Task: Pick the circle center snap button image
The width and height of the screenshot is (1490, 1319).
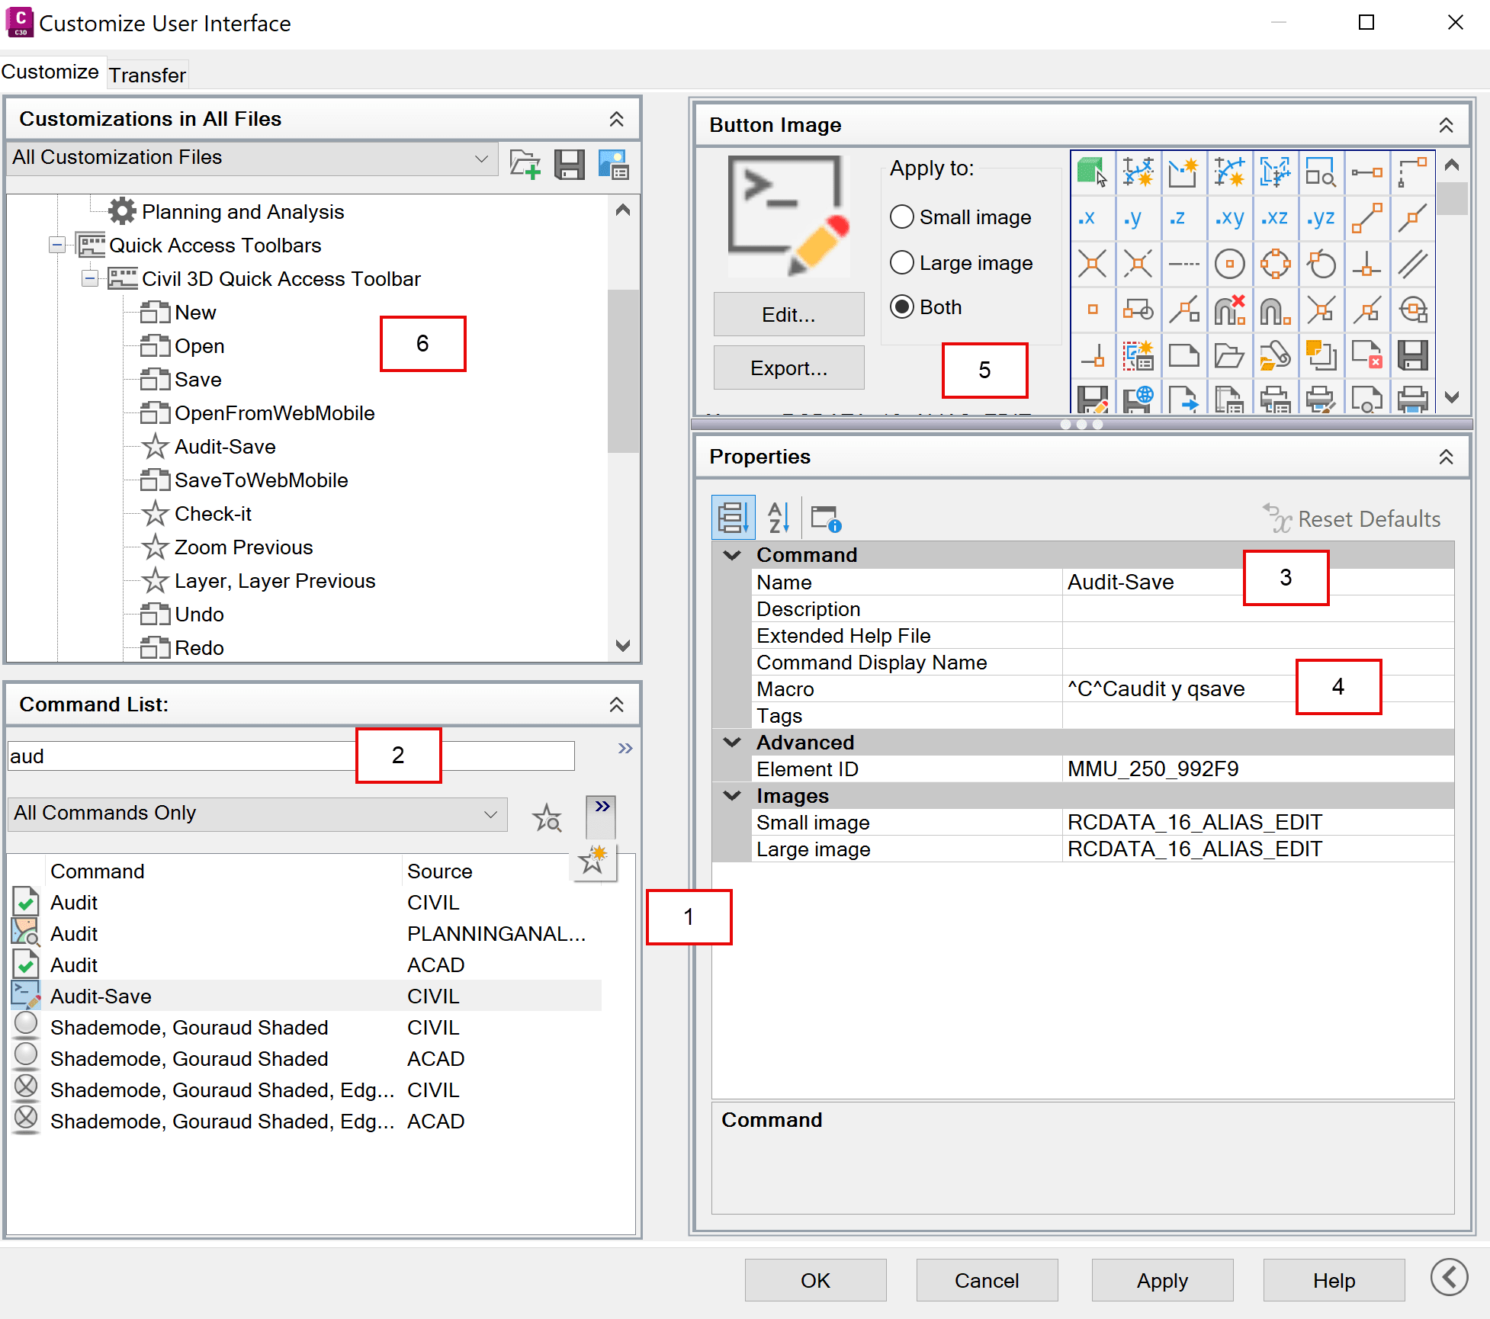Action: pyautogui.click(x=1229, y=264)
